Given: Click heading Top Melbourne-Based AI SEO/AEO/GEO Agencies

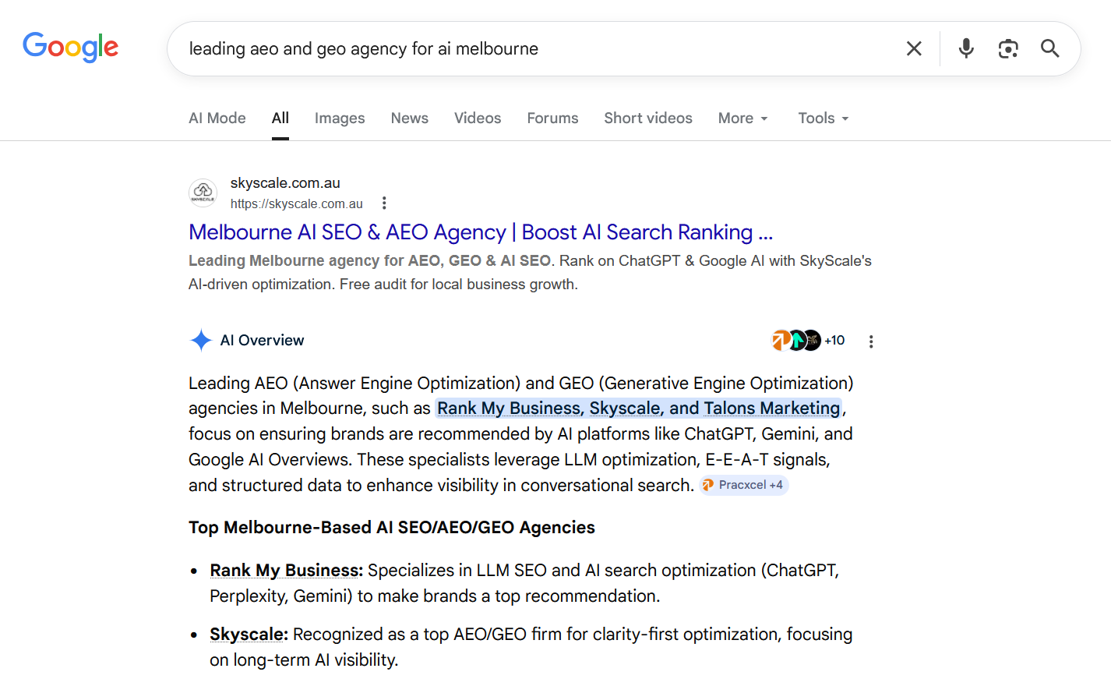Looking at the screenshot, I should click(392, 528).
